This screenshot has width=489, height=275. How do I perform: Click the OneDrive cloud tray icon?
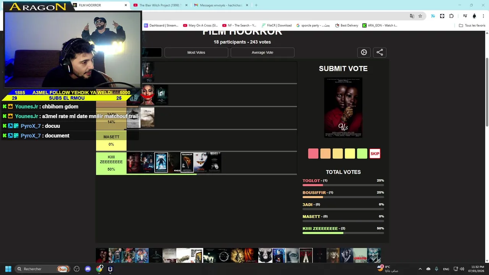[428, 269]
